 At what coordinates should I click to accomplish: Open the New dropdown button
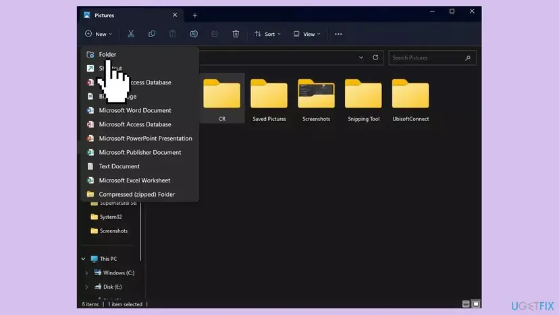click(x=99, y=34)
